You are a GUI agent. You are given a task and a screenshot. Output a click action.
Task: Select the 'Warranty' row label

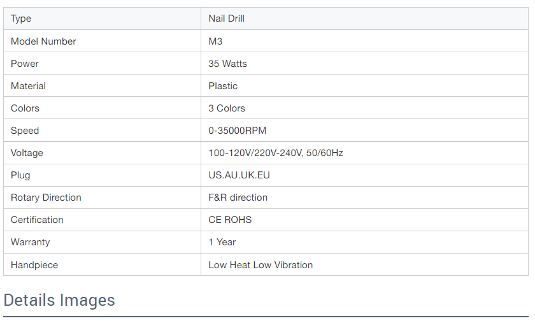point(30,242)
